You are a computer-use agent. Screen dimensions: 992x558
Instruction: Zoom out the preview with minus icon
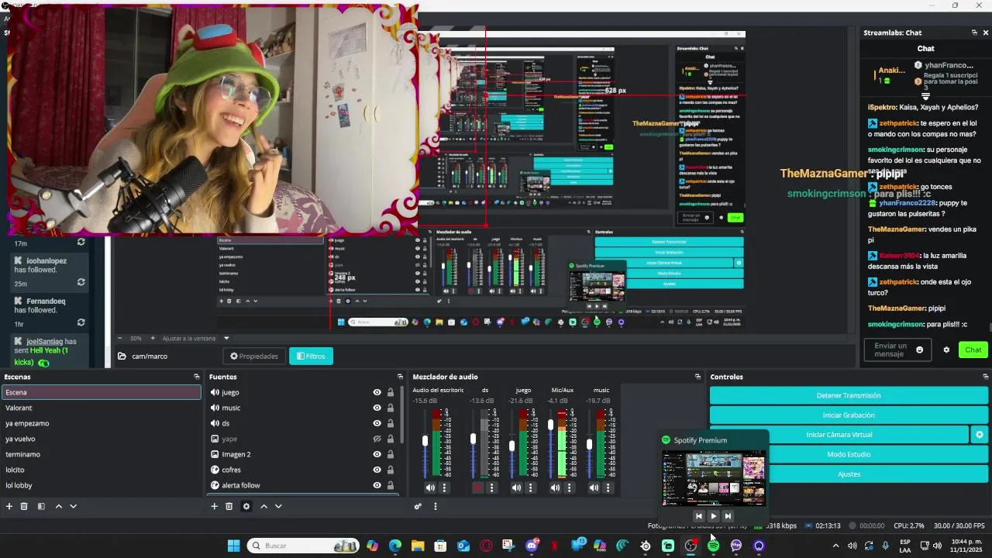[120, 338]
